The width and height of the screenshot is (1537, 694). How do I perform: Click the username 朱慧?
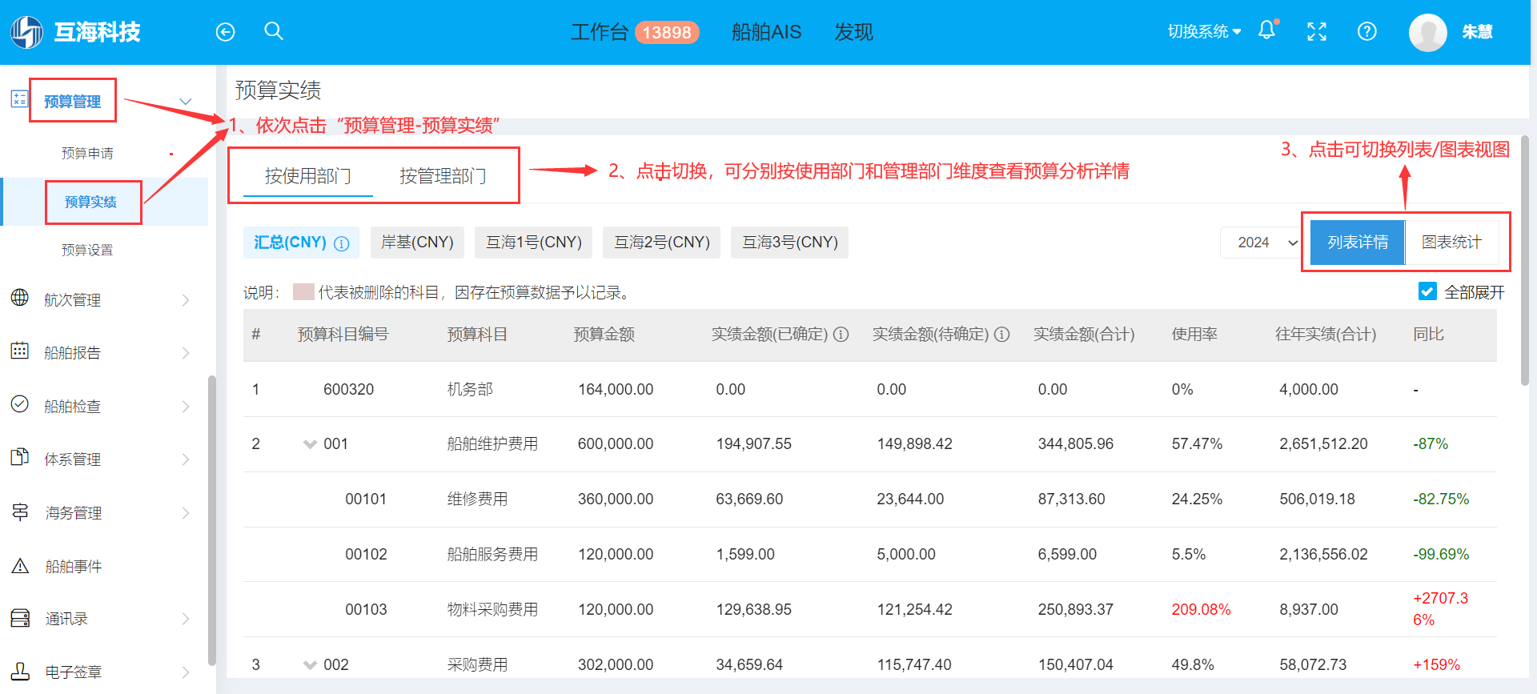1477,32
